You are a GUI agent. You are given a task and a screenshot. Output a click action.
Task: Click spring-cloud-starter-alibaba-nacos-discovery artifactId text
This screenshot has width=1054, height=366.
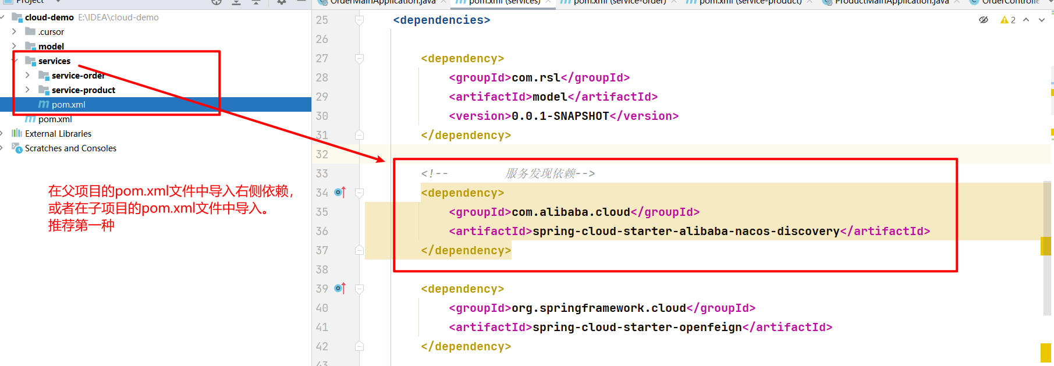click(x=686, y=231)
